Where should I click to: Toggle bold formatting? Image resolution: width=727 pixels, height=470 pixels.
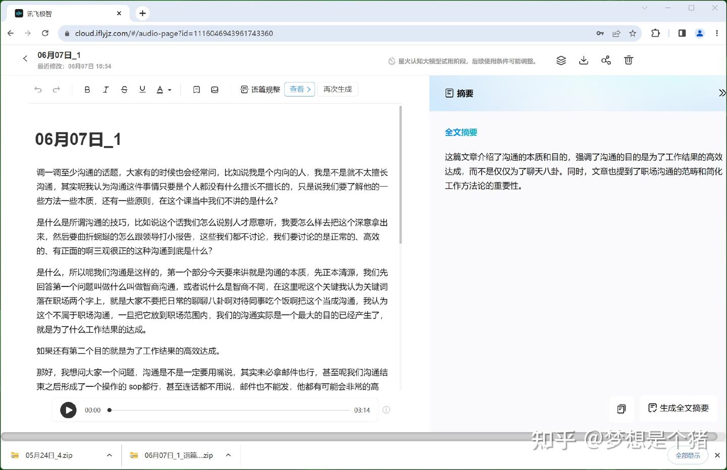pyautogui.click(x=87, y=89)
